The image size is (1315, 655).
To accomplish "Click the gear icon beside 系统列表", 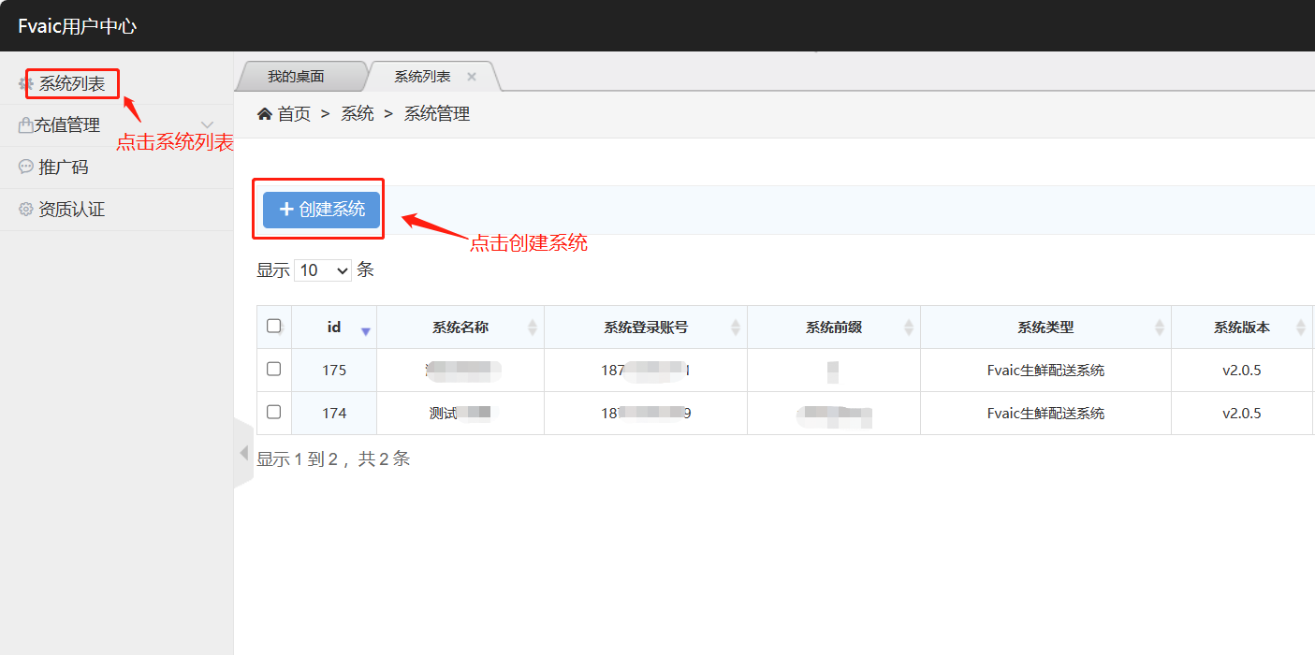I will pos(26,83).
